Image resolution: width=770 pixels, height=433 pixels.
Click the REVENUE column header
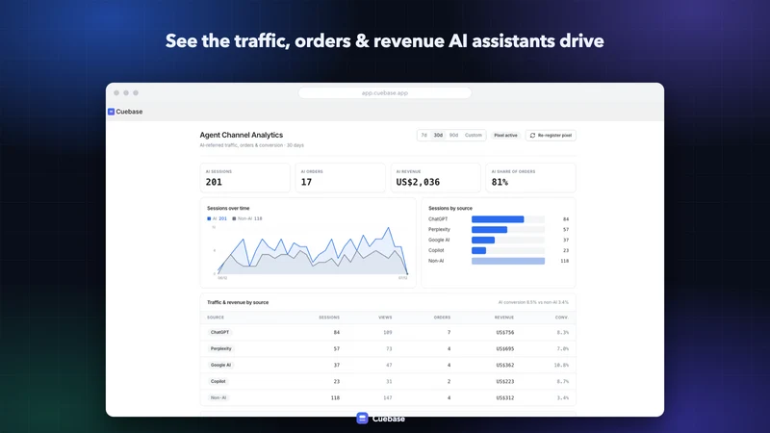[503, 318]
